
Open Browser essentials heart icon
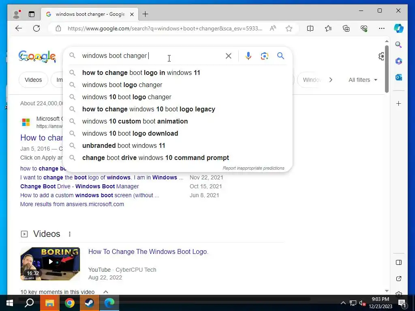tap(364, 28)
